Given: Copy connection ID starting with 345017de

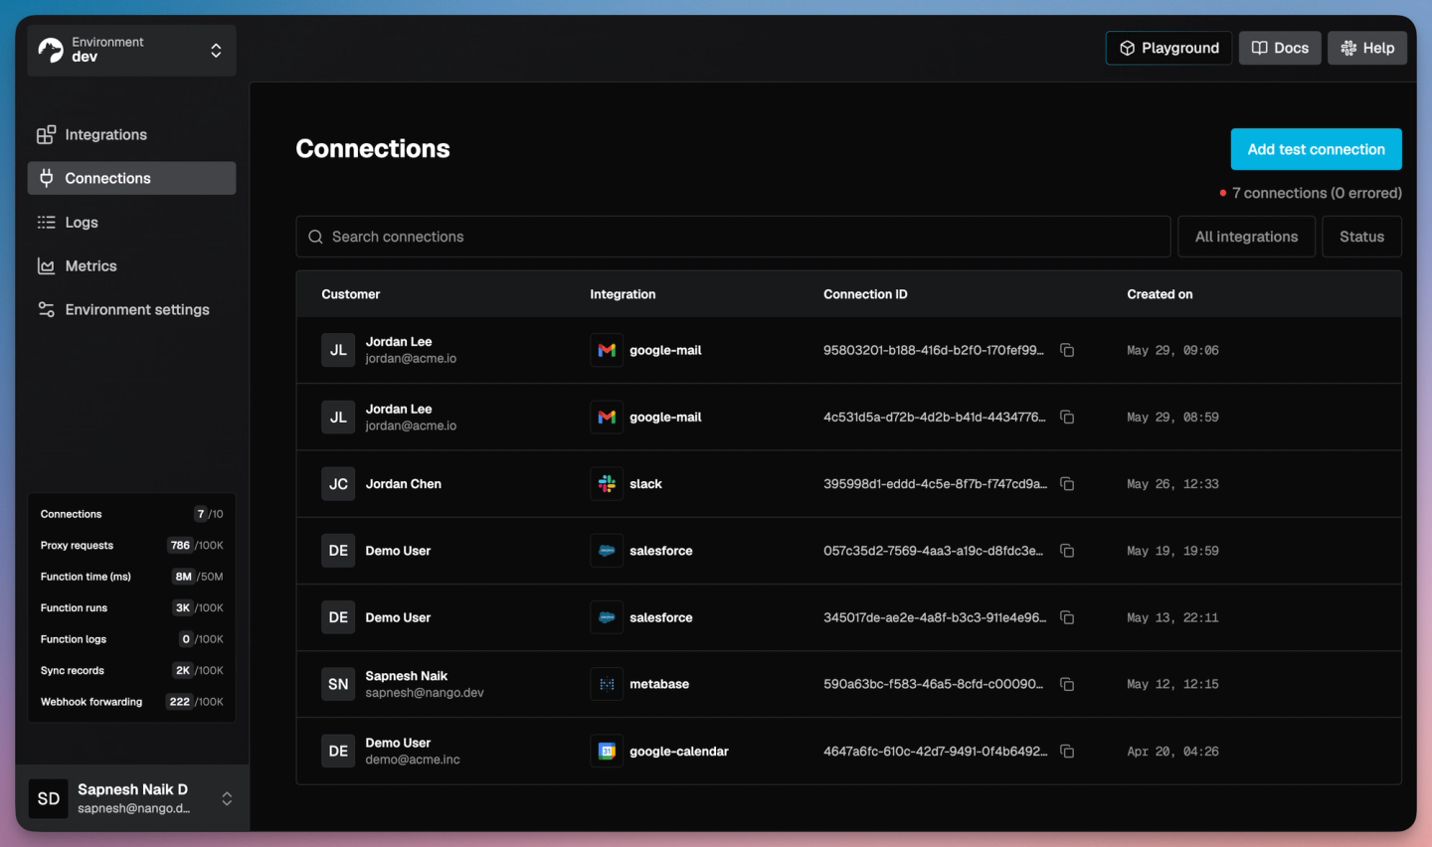Looking at the screenshot, I should click(x=1067, y=617).
